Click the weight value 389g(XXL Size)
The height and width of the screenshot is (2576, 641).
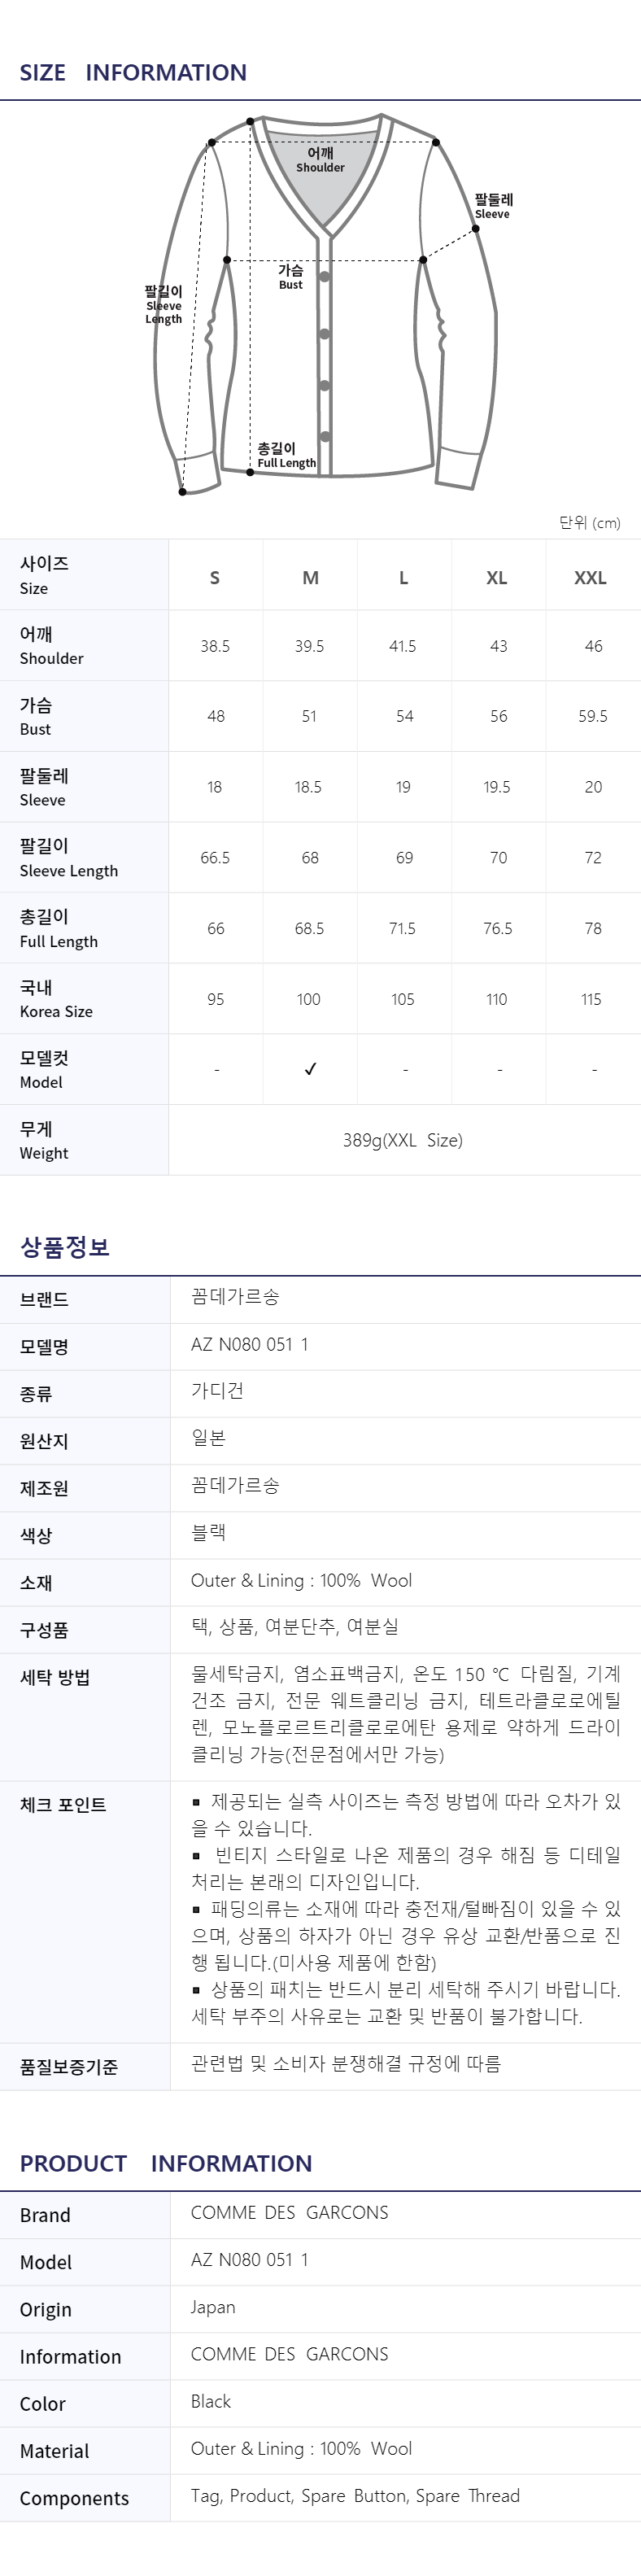(x=403, y=1140)
